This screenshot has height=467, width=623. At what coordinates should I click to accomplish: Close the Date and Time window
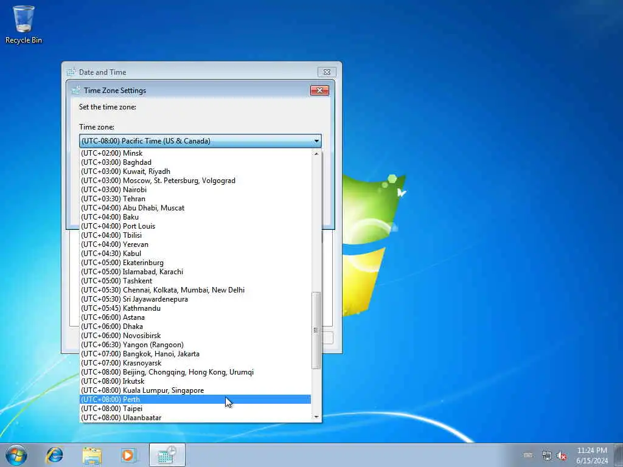tap(327, 72)
